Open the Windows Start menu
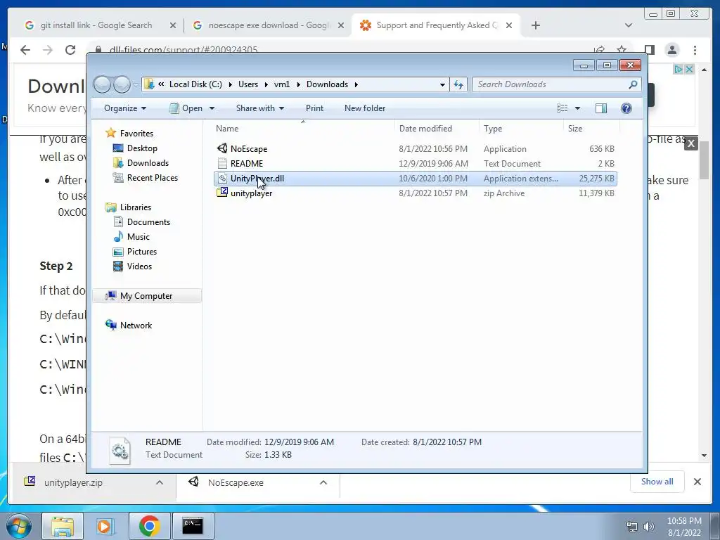 (19, 526)
